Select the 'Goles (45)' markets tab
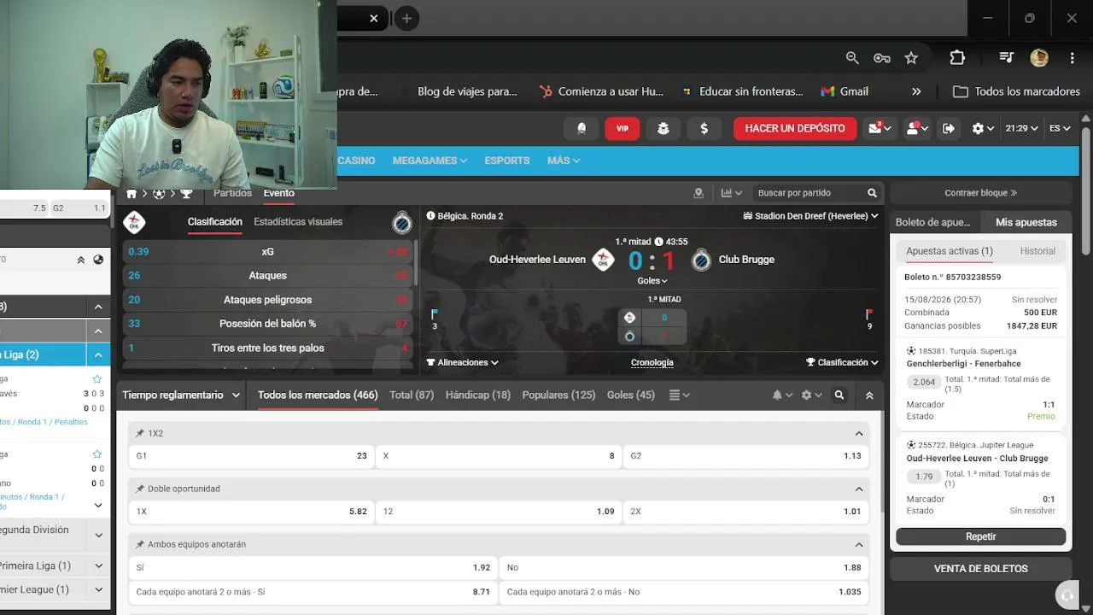The image size is (1093, 615). [631, 395]
